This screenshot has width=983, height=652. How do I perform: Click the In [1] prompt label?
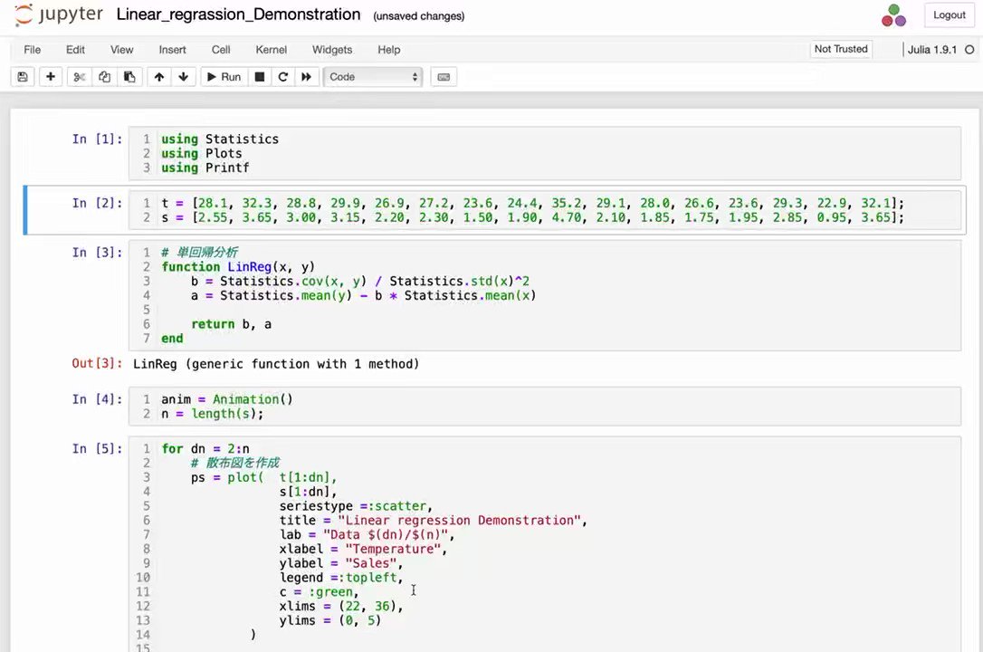pos(97,139)
